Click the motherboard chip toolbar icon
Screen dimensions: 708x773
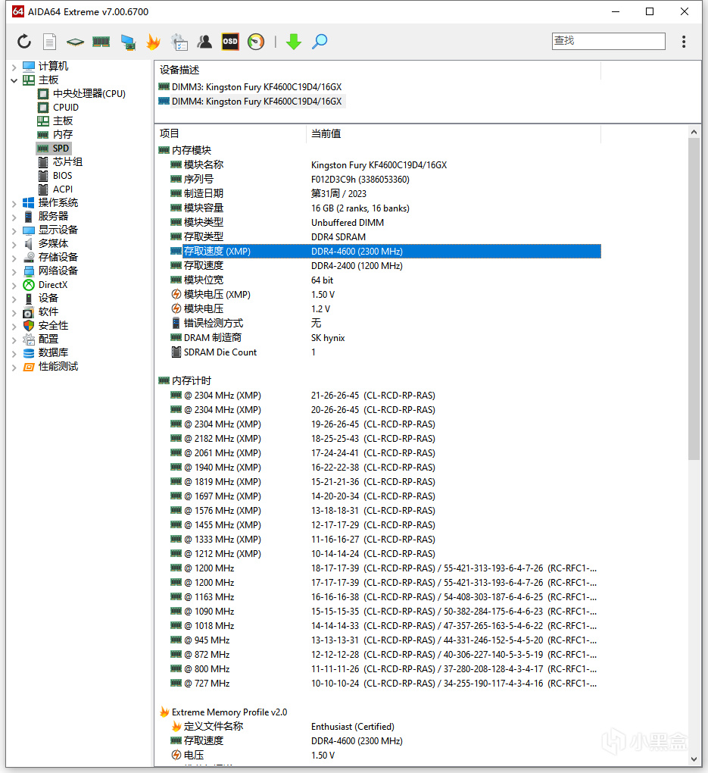pos(76,42)
